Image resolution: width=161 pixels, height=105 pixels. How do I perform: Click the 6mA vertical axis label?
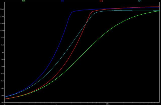[x=2, y=59]
